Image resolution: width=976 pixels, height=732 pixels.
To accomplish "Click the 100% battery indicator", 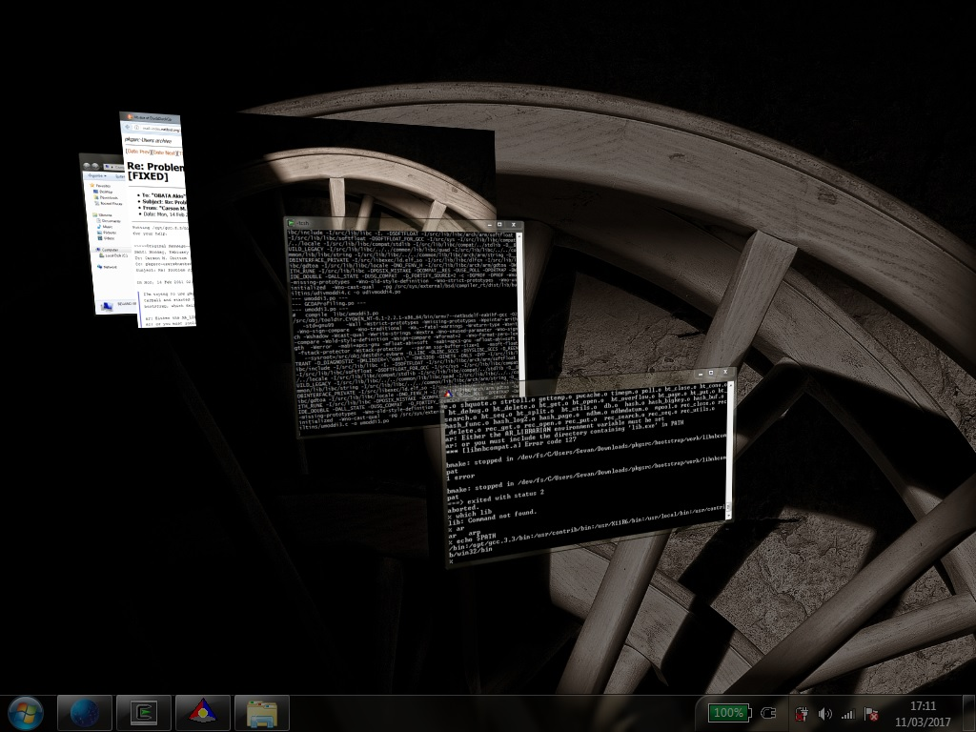I will pyautogui.click(x=730, y=713).
